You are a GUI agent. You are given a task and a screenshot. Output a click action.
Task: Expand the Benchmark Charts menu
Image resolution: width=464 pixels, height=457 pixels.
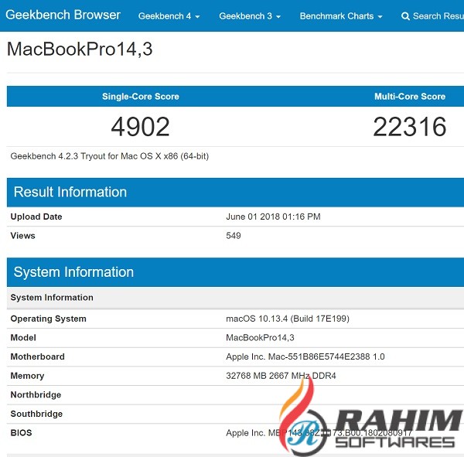pyautogui.click(x=341, y=16)
